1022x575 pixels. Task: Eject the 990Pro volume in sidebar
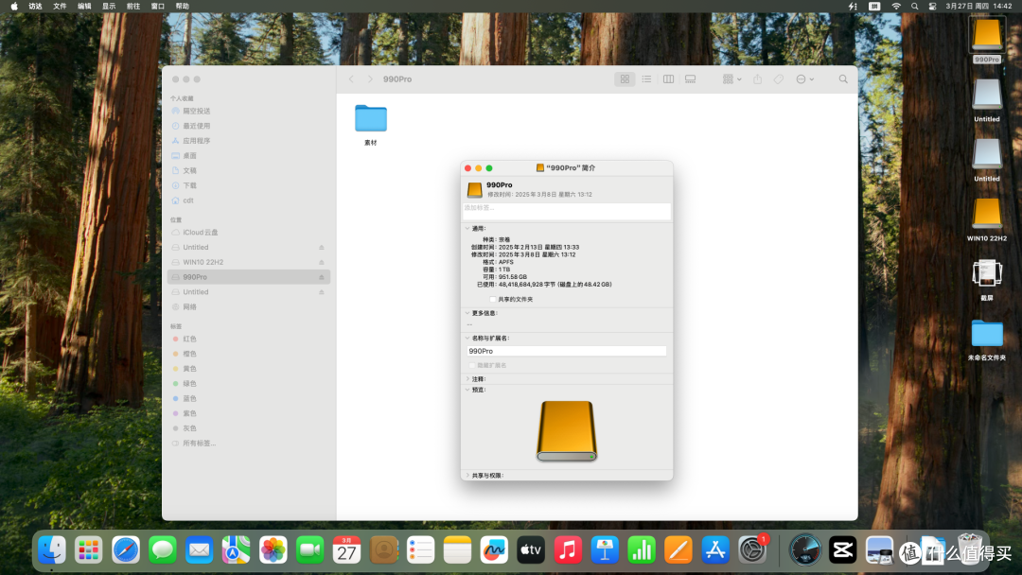[322, 277]
